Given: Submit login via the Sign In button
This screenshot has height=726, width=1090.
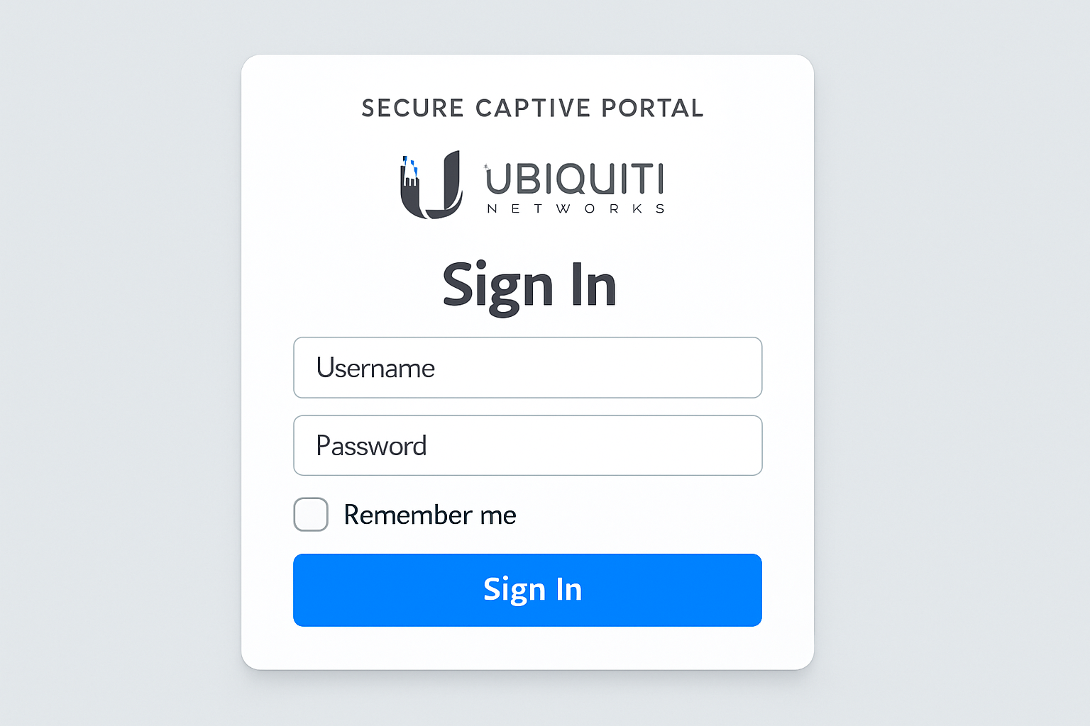Looking at the screenshot, I should point(527,589).
